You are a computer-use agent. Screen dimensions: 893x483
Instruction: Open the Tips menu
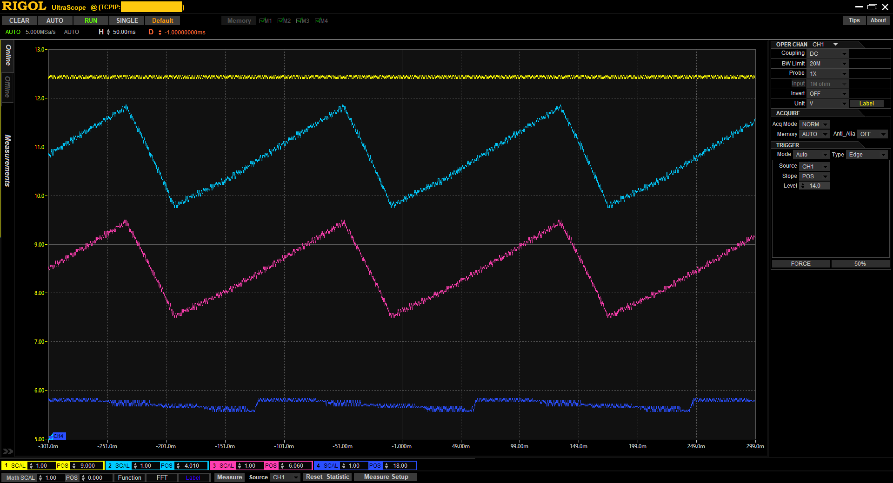854,20
